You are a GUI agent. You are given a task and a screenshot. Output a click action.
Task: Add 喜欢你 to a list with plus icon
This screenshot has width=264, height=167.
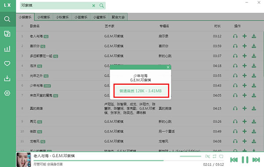245,46
